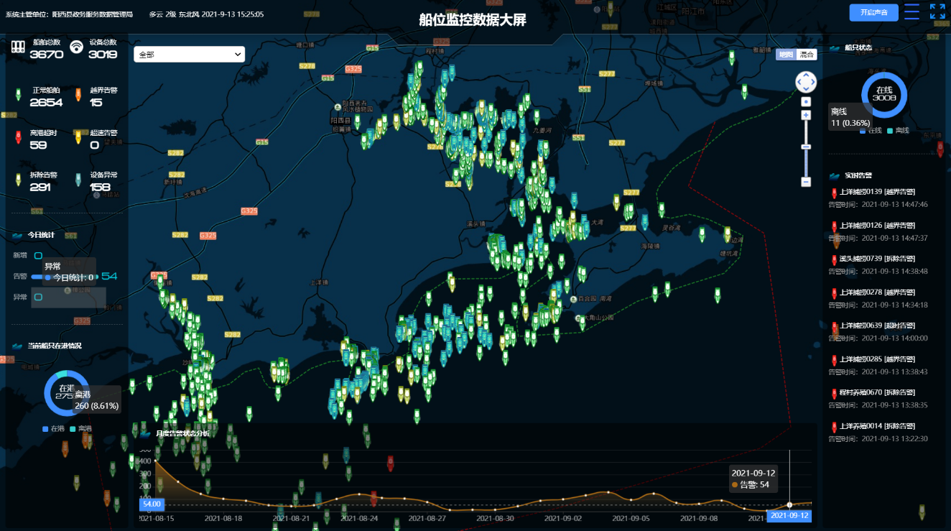Click the 54.00 axis label on chart

pos(152,504)
